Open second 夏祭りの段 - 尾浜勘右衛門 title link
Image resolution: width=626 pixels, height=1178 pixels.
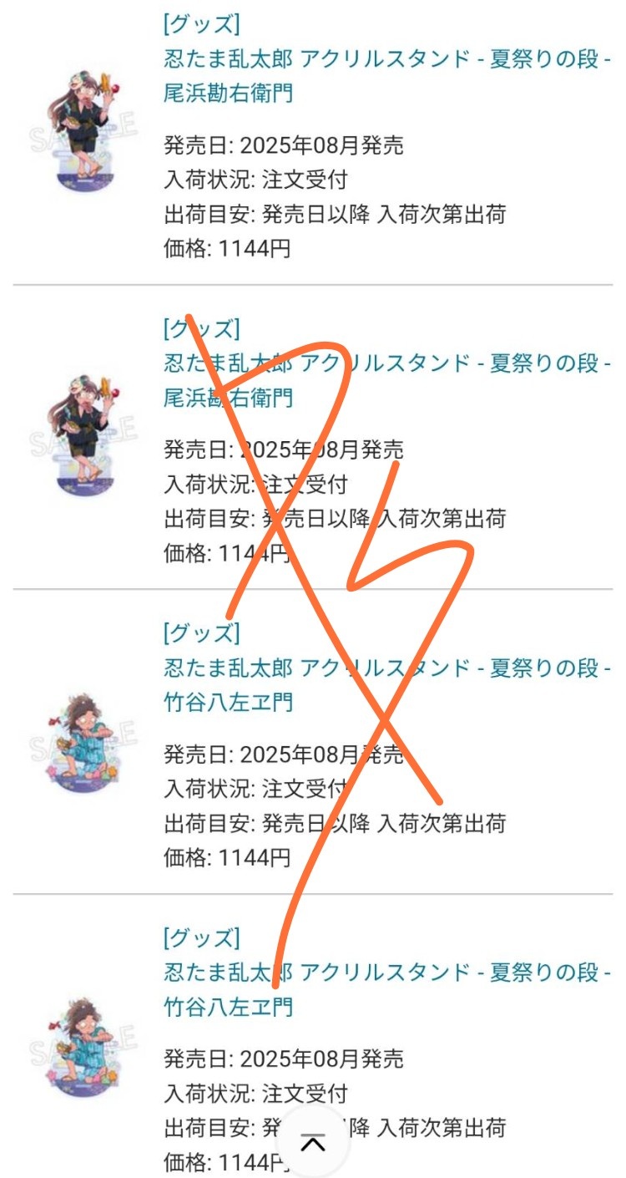coord(387,380)
